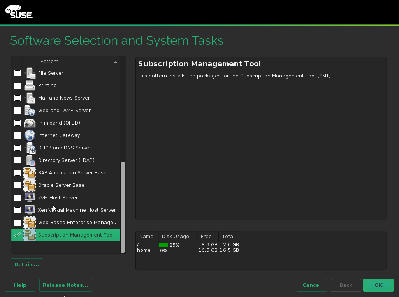The width and height of the screenshot is (399, 297).
Task: Click the Infiniband (OFED) icon
Action: (x=30, y=123)
